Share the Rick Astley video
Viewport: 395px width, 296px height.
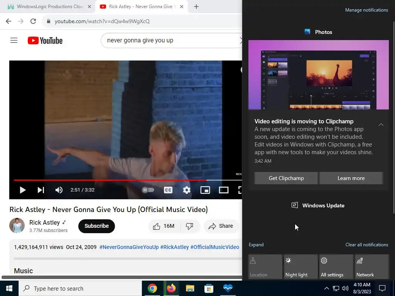221,226
